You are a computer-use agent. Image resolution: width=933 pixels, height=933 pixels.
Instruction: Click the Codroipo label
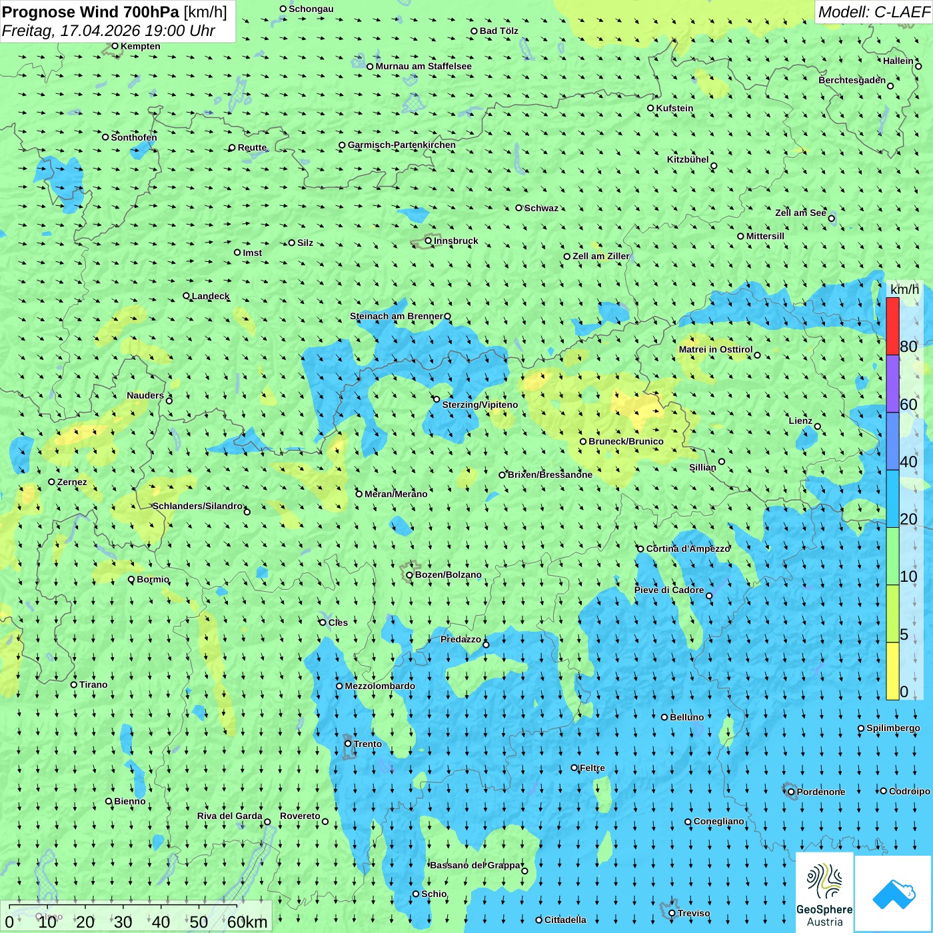[x=910, y=791]
